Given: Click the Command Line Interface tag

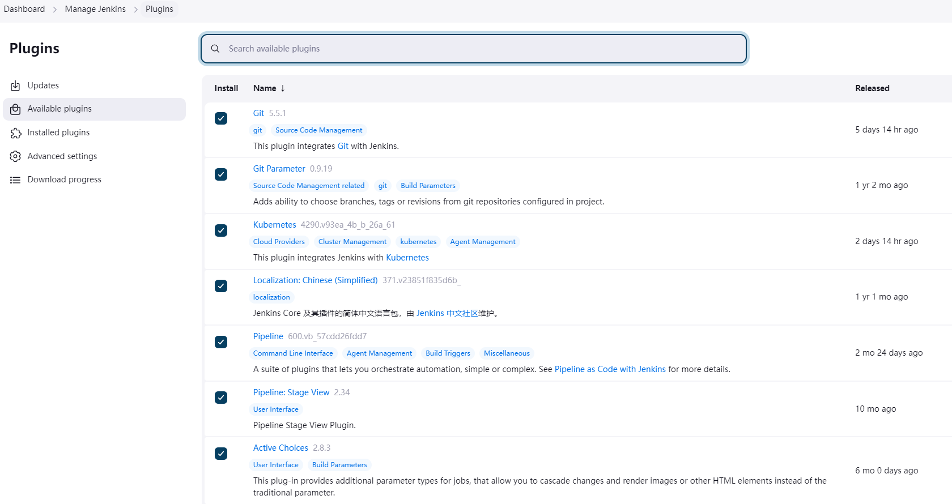Looking at the screenshot, I should pyautogui.click(x=293, y=353).
